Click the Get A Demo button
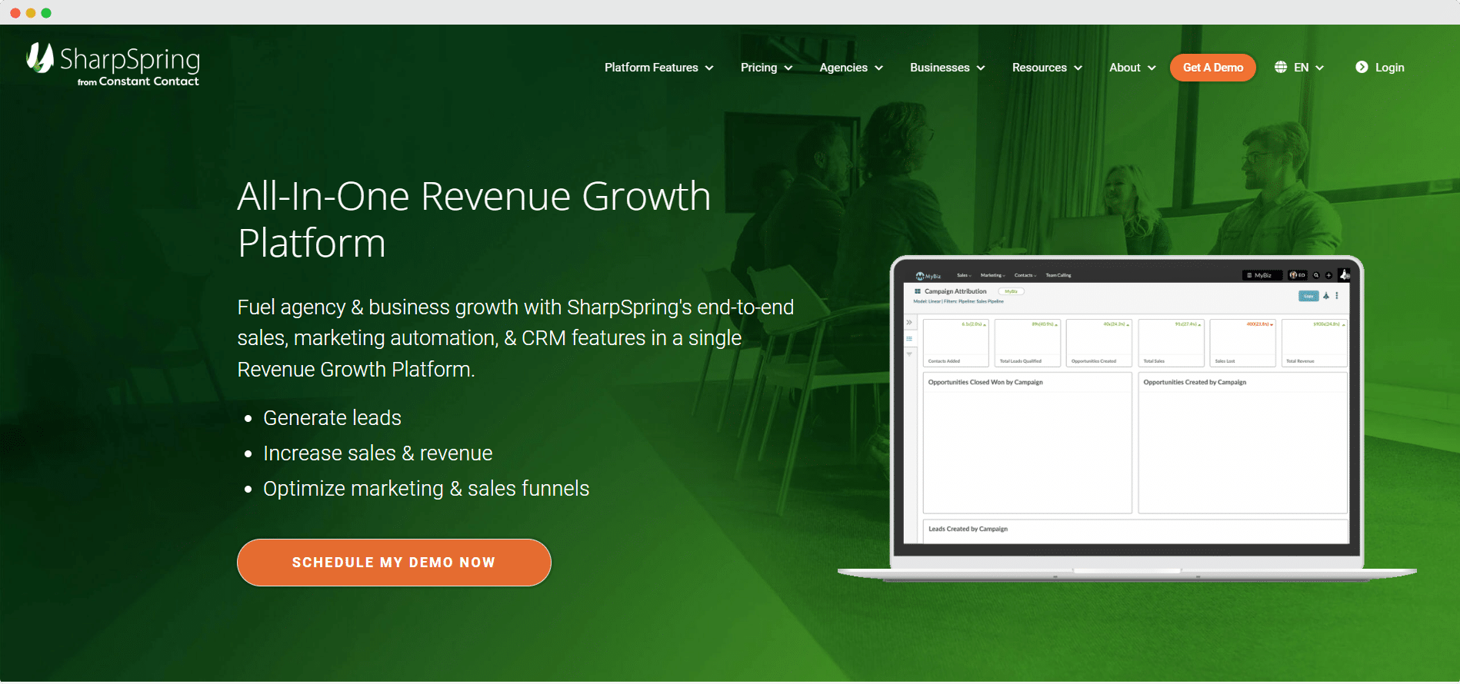Screen dimensions: 1460x684 click(x=1213, y=68)
